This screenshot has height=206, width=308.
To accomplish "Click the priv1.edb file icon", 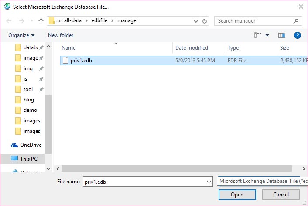I will point(65,61).
